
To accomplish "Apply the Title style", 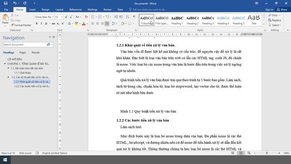I will point(254,20).
